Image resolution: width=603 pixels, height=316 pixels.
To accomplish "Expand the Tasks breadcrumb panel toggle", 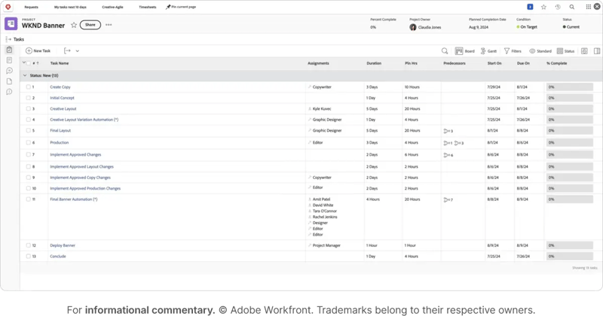I will [8, 39].
